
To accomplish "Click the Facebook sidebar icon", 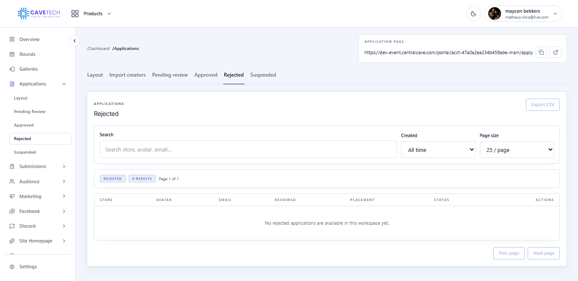I will [12, 211].
